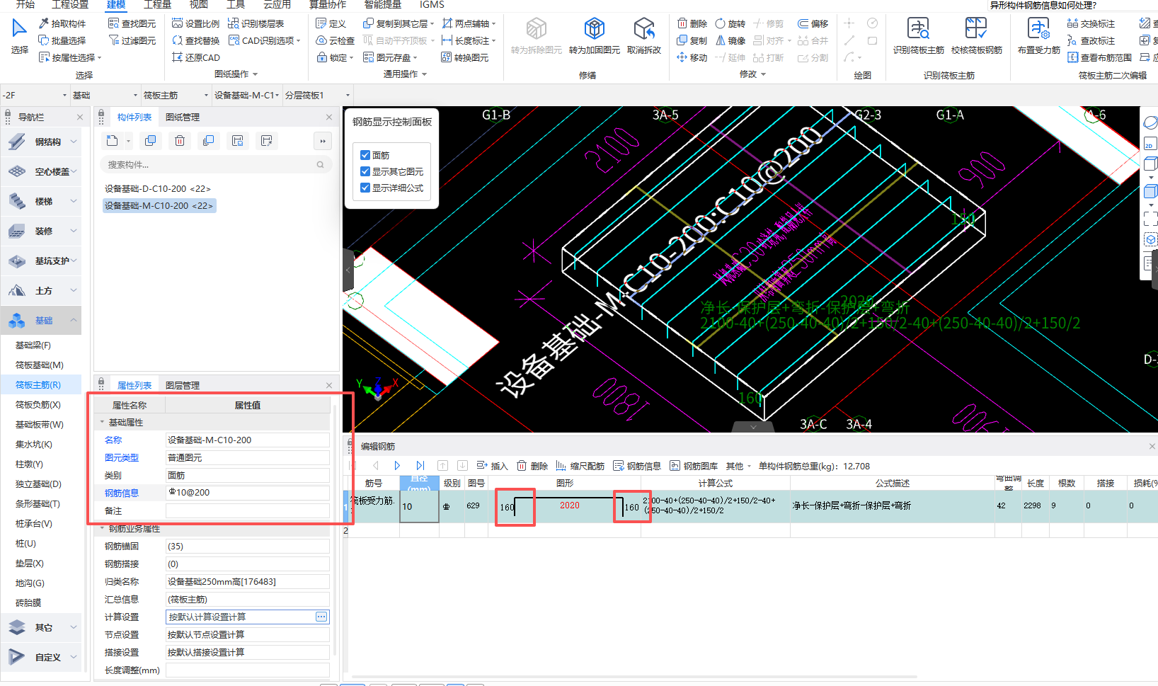Click the 校核筏板钢筋 check icon
Viewport: 1158px width, 686px height.
(976, 29)
